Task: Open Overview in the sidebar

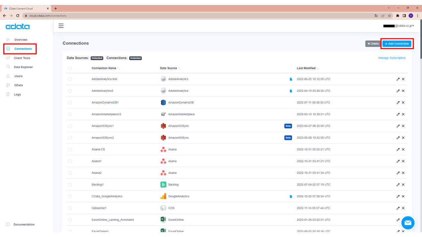Action: pyautogui.click(x=21, y=40)
